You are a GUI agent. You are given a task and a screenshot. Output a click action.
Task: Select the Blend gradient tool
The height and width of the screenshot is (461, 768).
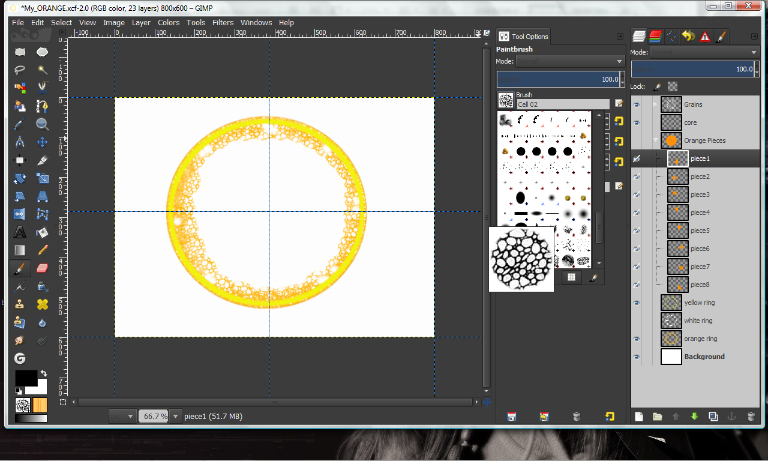coord(20,250)
